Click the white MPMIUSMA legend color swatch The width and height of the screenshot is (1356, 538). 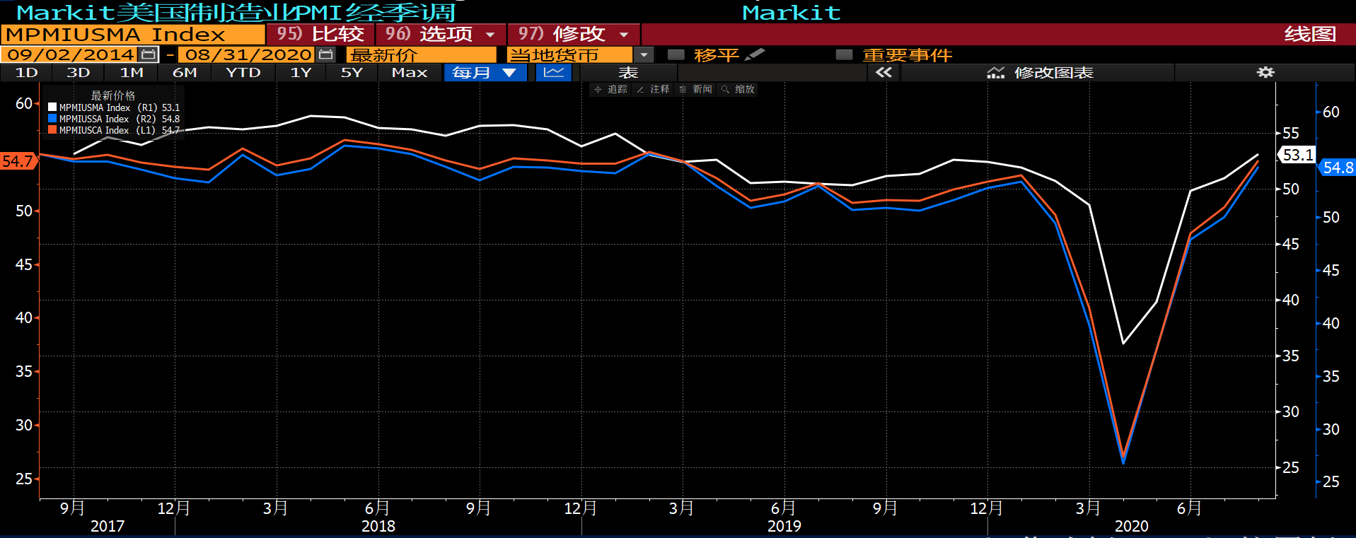point(52,107)
